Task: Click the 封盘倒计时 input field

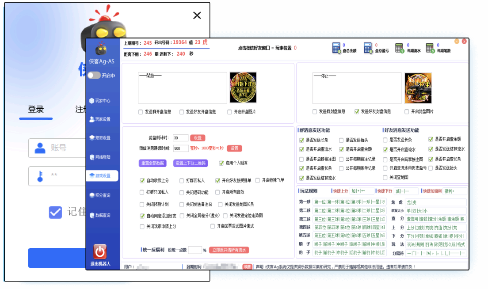Action: click(180, 138)
